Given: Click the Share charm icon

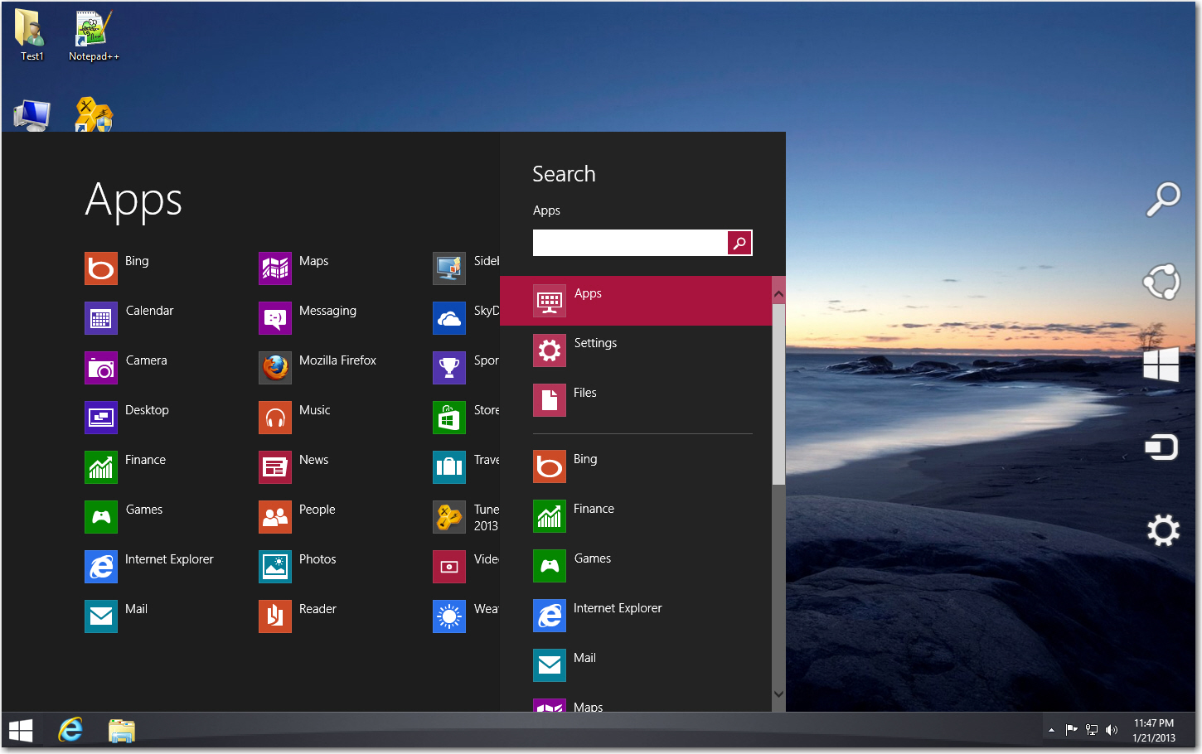Looking at the screenshot, I should click(x=1162, y=282).
